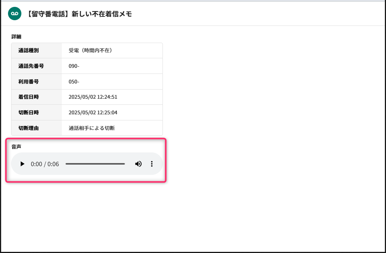Image resolution: width=386 pixels, height=253 pixels.
Task: Click the audio progress seek bar
Action: (x=95, y=164)
